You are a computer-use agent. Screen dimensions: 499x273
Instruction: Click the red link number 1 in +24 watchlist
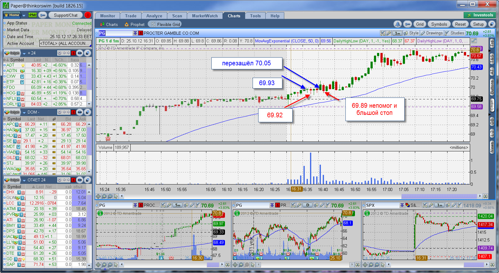click(x=73, y=53)
